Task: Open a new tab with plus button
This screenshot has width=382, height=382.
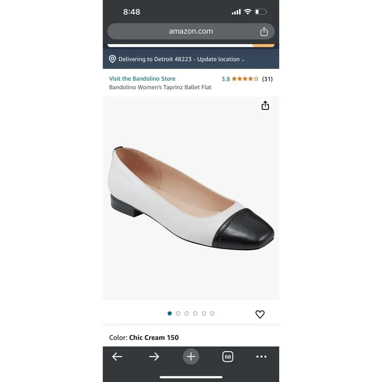Action: 191,357
